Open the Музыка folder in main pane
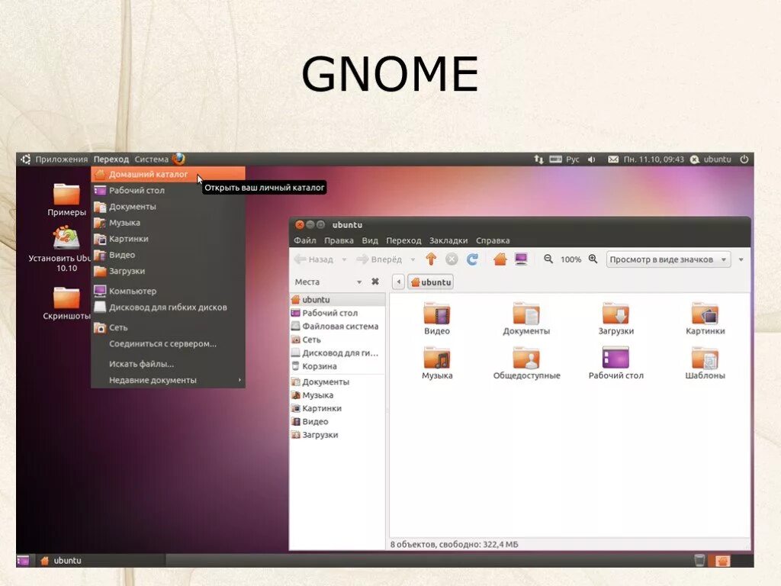The width and height of the screenshot is (781, 586). (x=437, y=363)
